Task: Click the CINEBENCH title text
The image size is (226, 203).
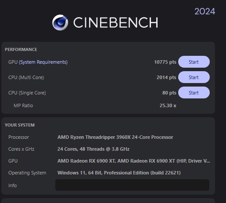Action: click(x=116, y=22)
